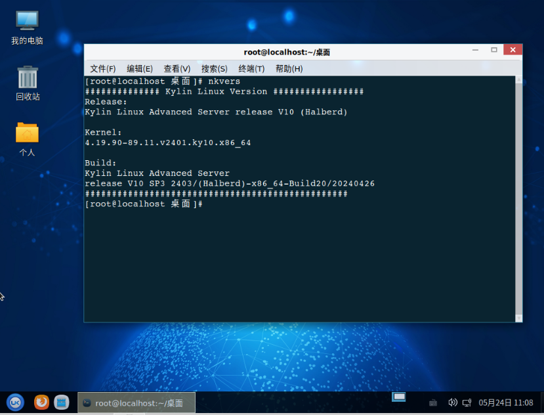Viewport: 544px width, 415px height.
Task: Click the 05月24日 11:08 clock
Action: 506,403
